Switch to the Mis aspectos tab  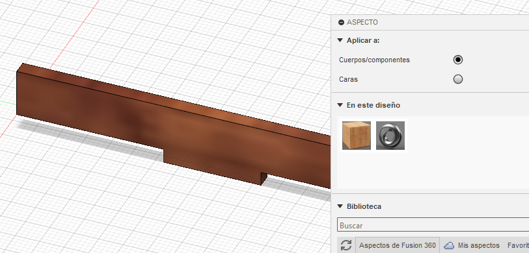(478, 245)
